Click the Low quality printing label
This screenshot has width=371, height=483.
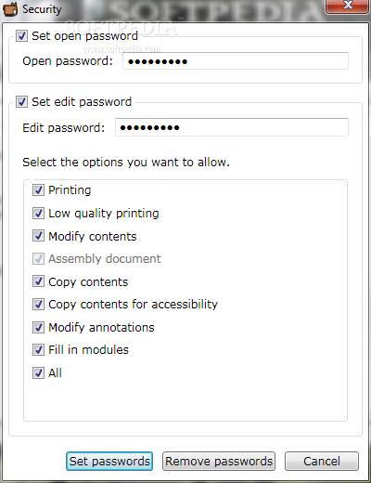click(104, 214)
